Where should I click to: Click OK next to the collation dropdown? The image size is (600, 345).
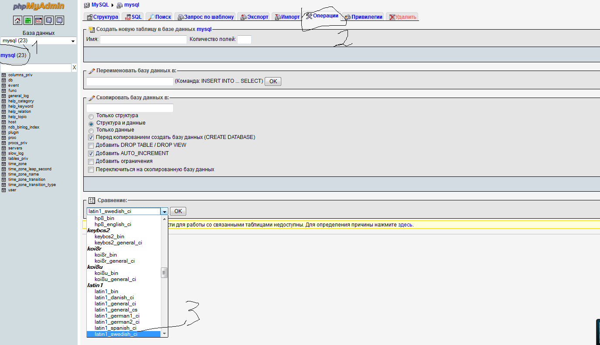pyautogui.click(x=178, y=211)
